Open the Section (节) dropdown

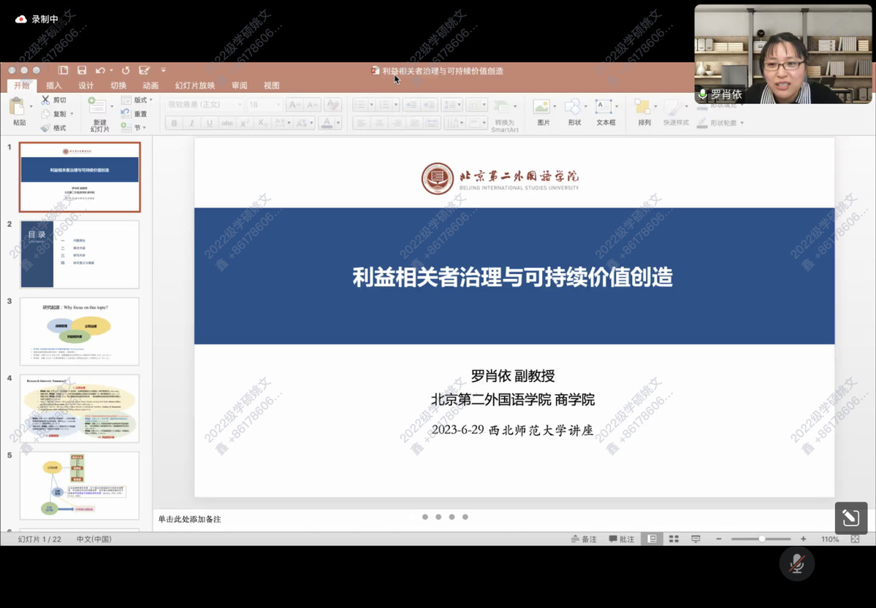136,128
